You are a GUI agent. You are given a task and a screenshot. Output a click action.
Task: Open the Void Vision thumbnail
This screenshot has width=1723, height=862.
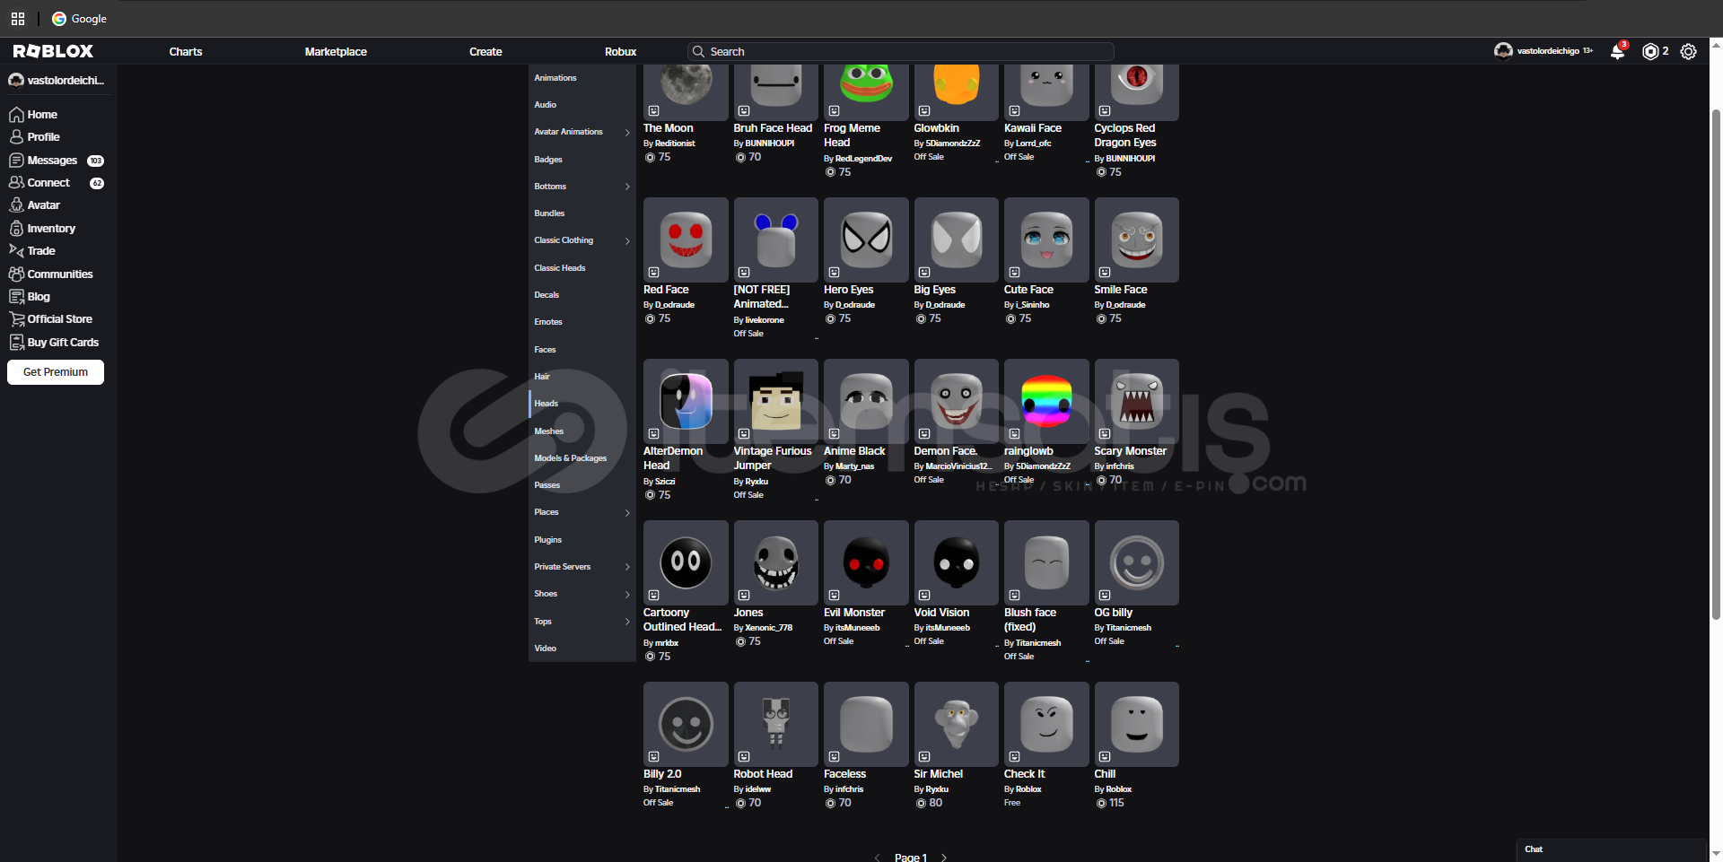coord(957,562)
